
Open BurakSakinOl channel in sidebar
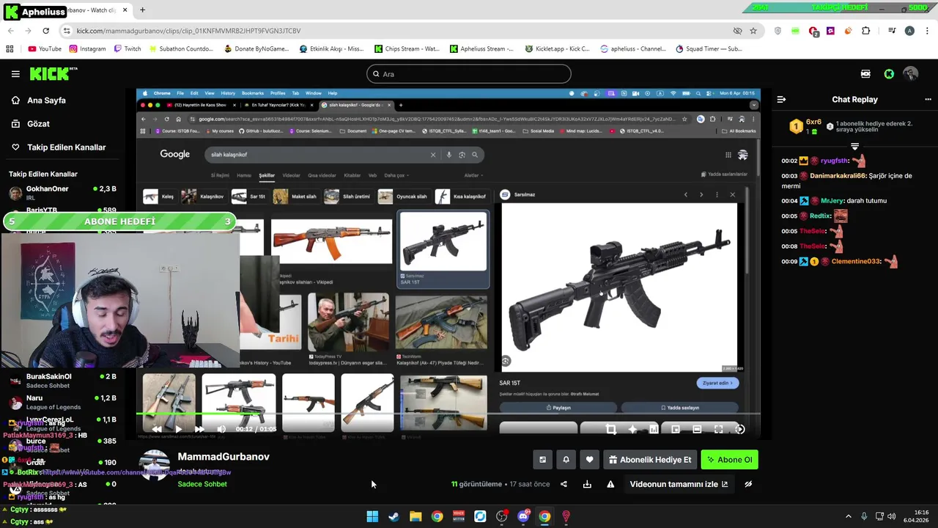click(62, 381)
